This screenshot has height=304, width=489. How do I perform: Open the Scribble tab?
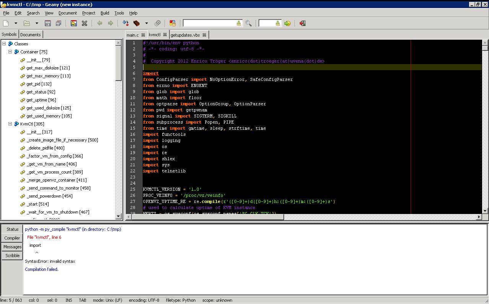tap(12, 256)
